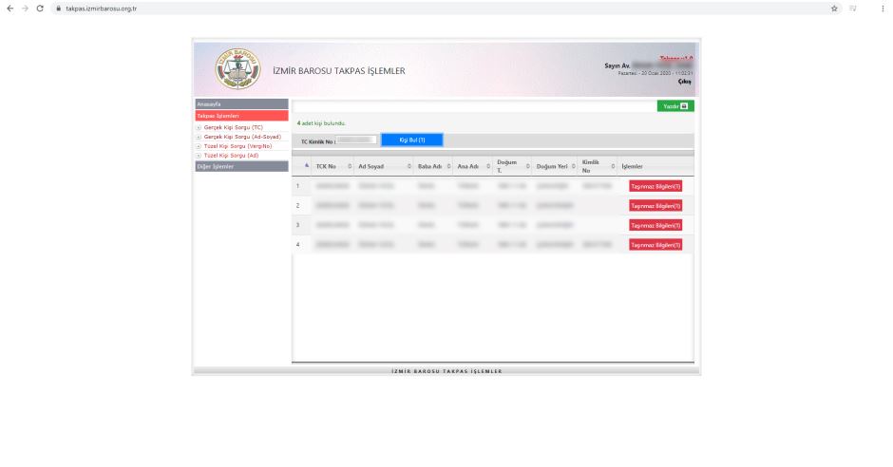Sort the table by Ad Soyad column
The image size is (893, 467).
point(384,167)
